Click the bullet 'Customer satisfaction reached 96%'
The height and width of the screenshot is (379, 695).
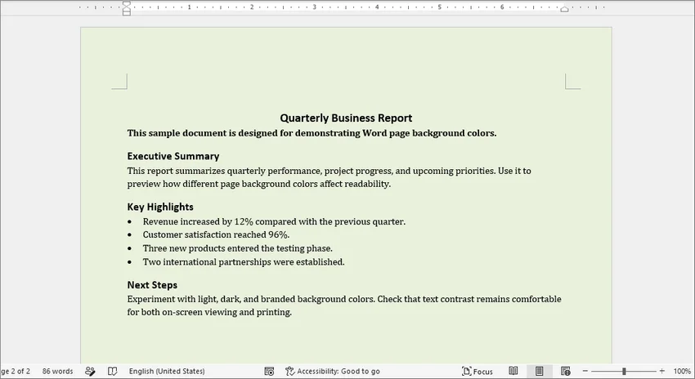click(x=216, y=234)
